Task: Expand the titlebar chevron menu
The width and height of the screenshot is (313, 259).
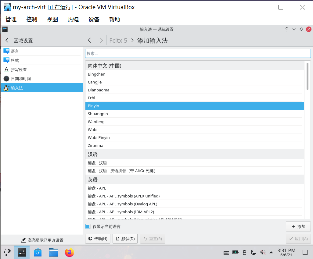Action: click(294, 29)
